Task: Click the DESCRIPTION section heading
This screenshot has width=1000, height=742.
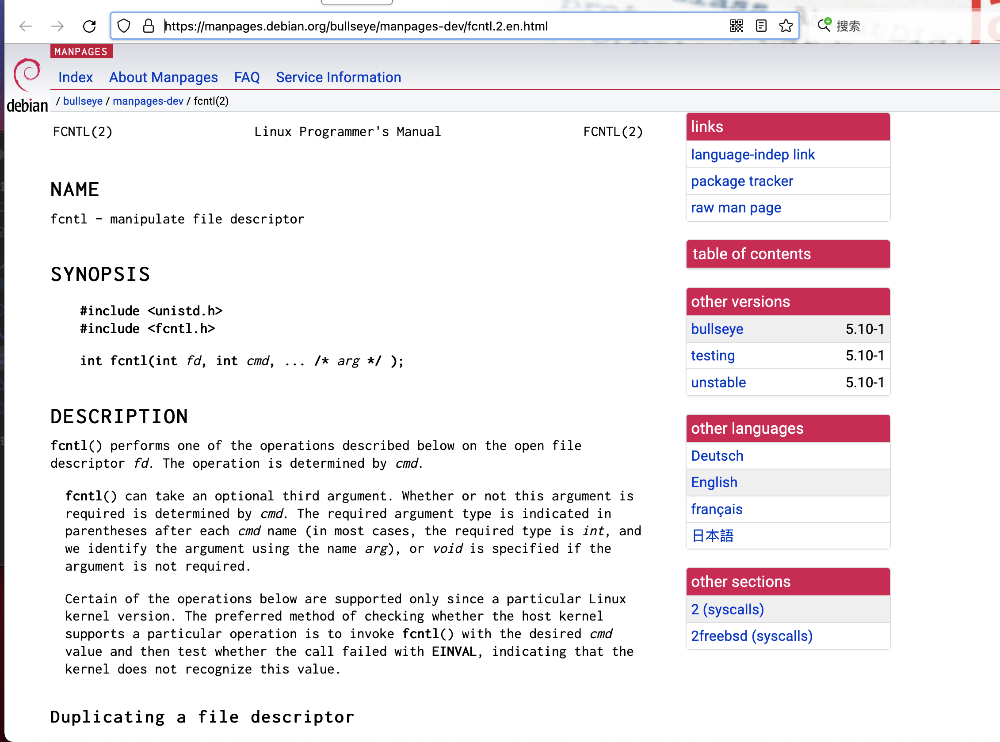Action: coord(119,416)
